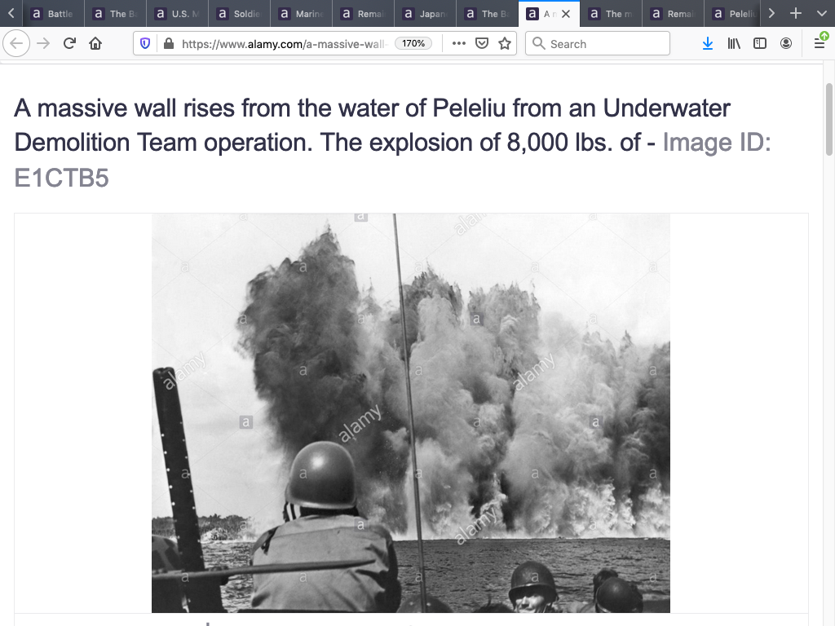Switch to the Japan tab
The width and height of the screenshot is (835, 626).
(425, 14)
